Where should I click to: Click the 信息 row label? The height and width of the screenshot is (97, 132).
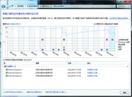[x=120, y=49]
